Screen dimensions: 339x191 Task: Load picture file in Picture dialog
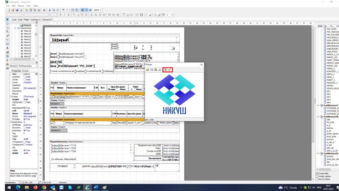(x=147, y=70)
